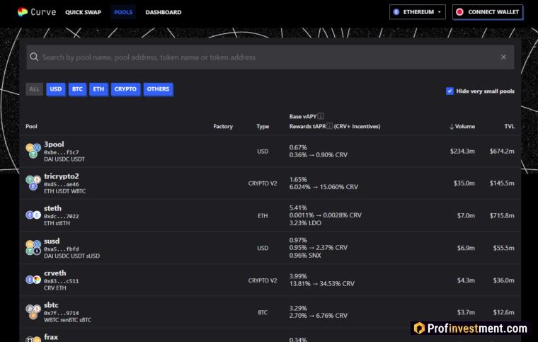Screen dimensions: 538x342
Task: Click the crveth address 0x83...c511
Action: click(62, 281)
